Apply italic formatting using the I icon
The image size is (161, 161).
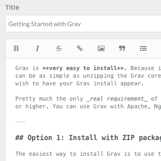(37, 48)
